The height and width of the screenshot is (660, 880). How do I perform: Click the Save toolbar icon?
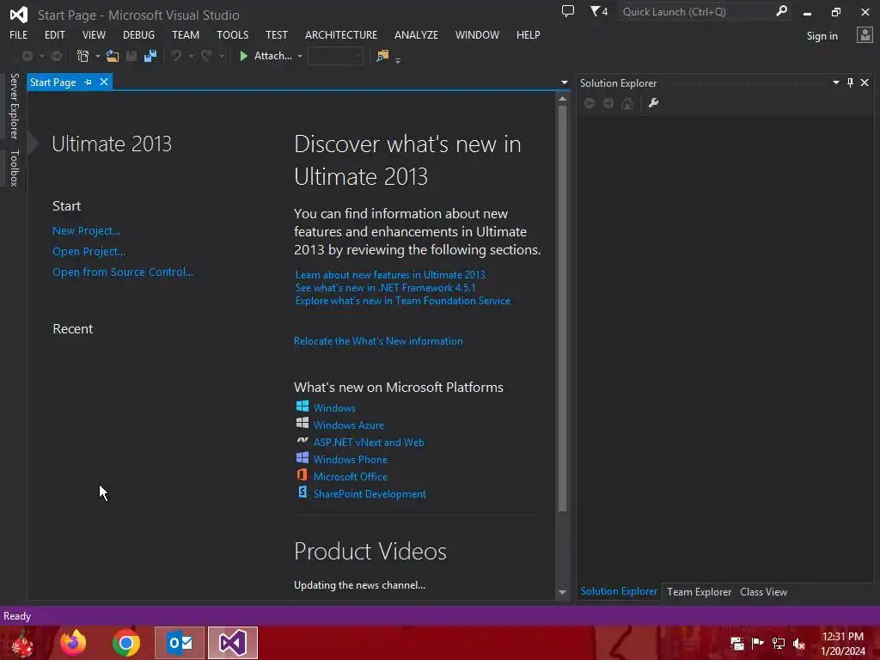(x=131, y=56)
